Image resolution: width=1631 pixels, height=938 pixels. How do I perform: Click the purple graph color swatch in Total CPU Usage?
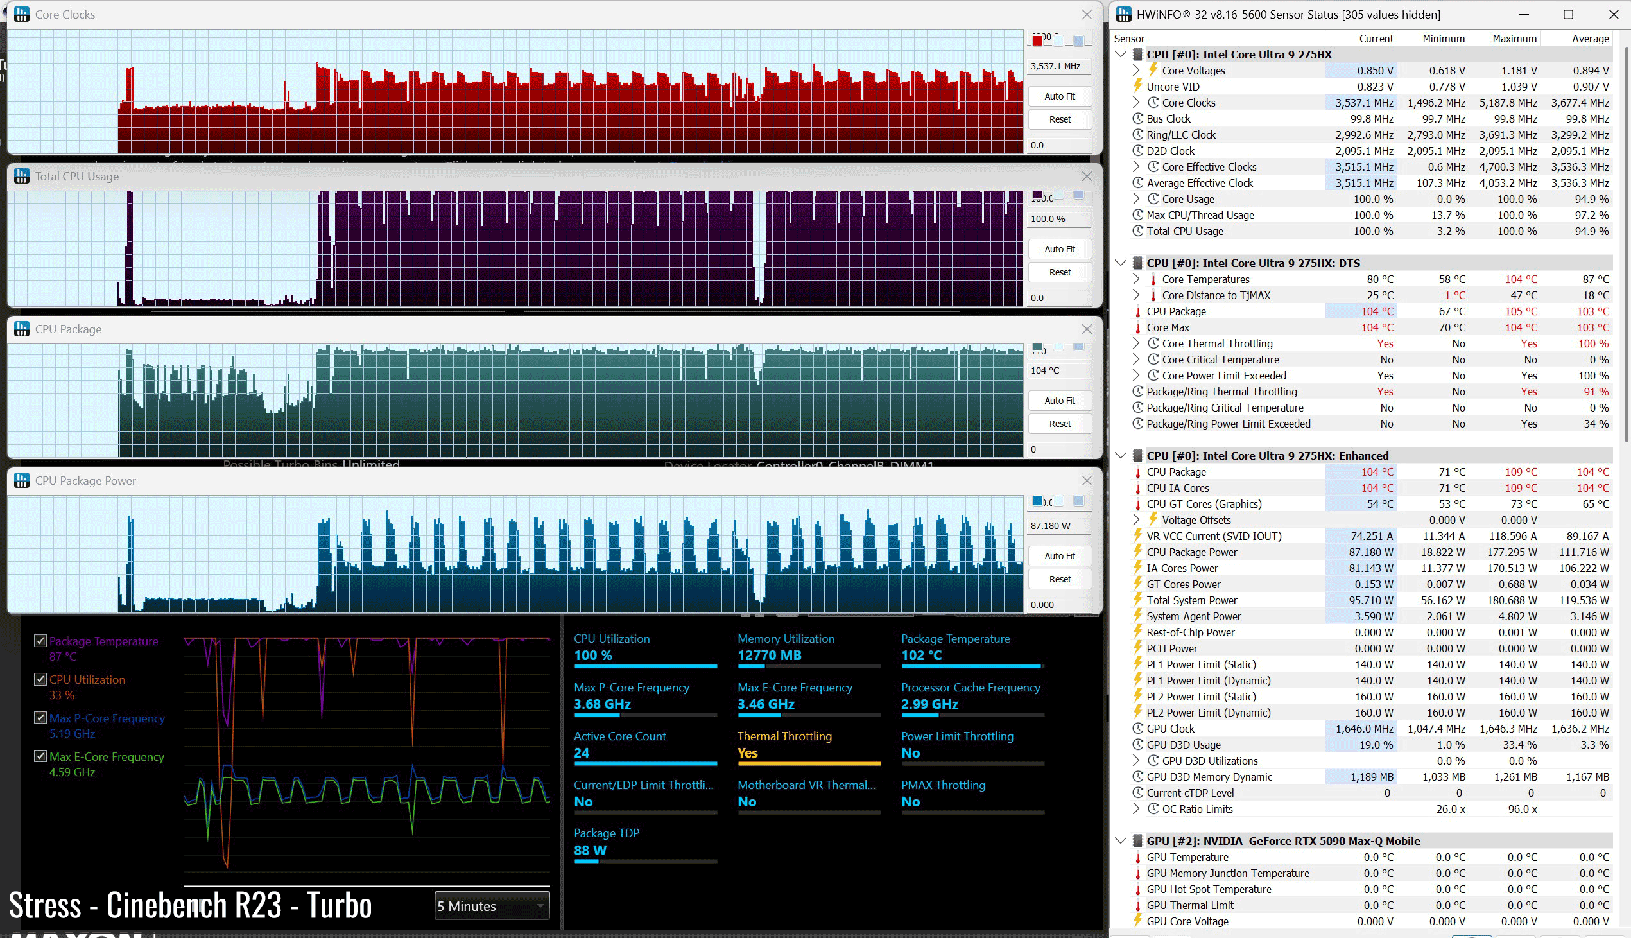coord(1038,195)
